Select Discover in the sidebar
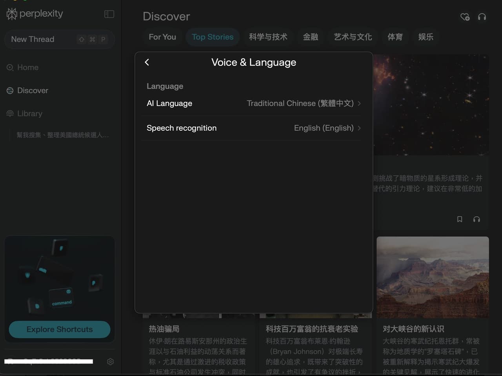The width and height of the screenshot is (502, 376). pos(33,90)
